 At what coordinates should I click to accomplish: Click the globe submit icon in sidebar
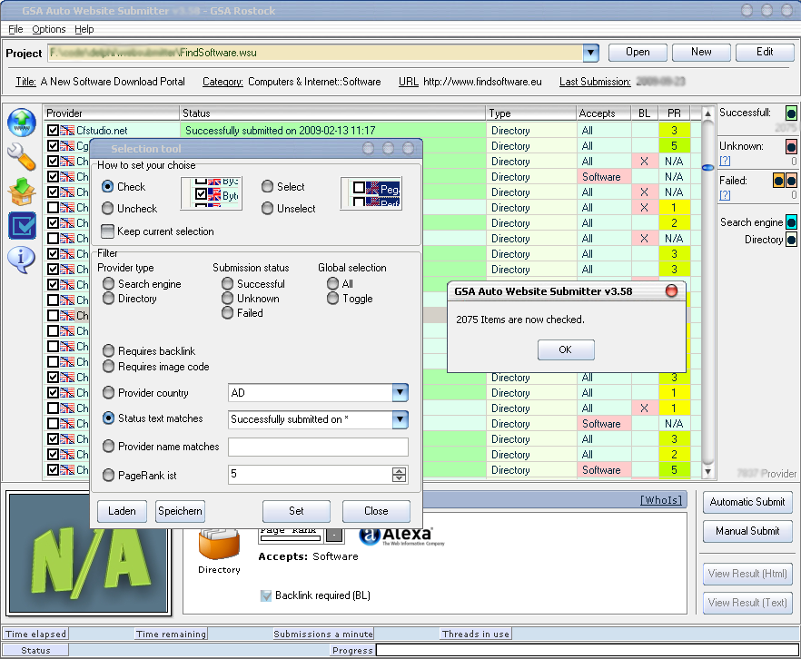click(22, 123)
